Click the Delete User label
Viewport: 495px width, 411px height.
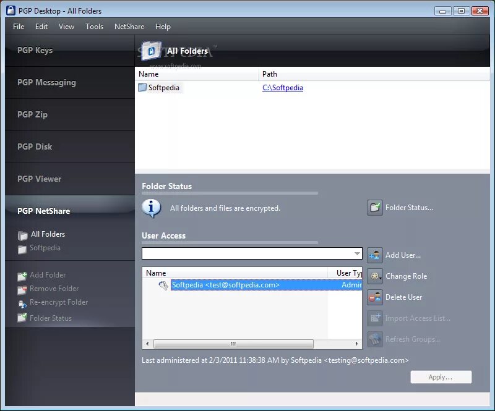pyautogui.click(x=403, y=297)
